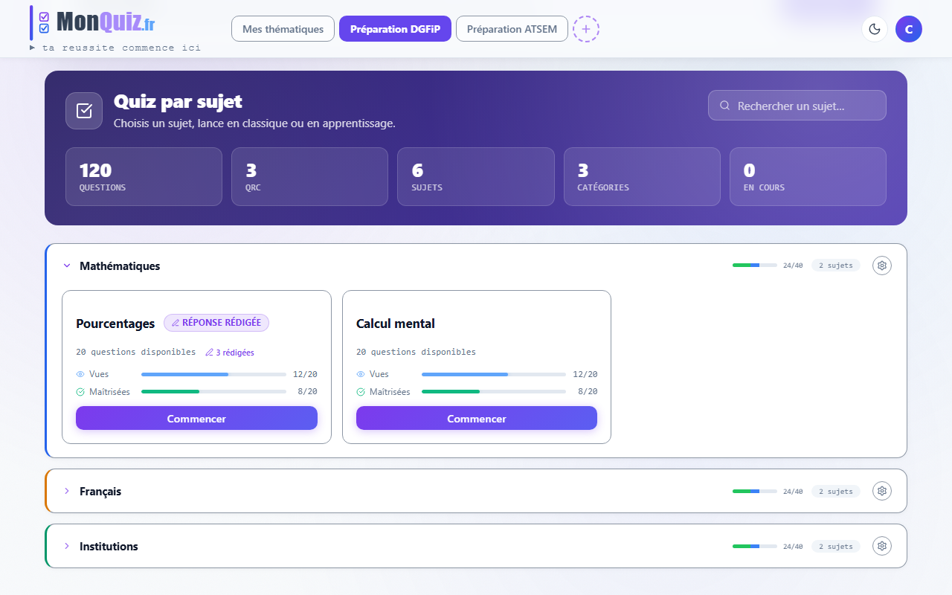The height and width of the screenshot is (595, 952).
Task: Open Mathématiques category settings gear
Action: (882, 266)
